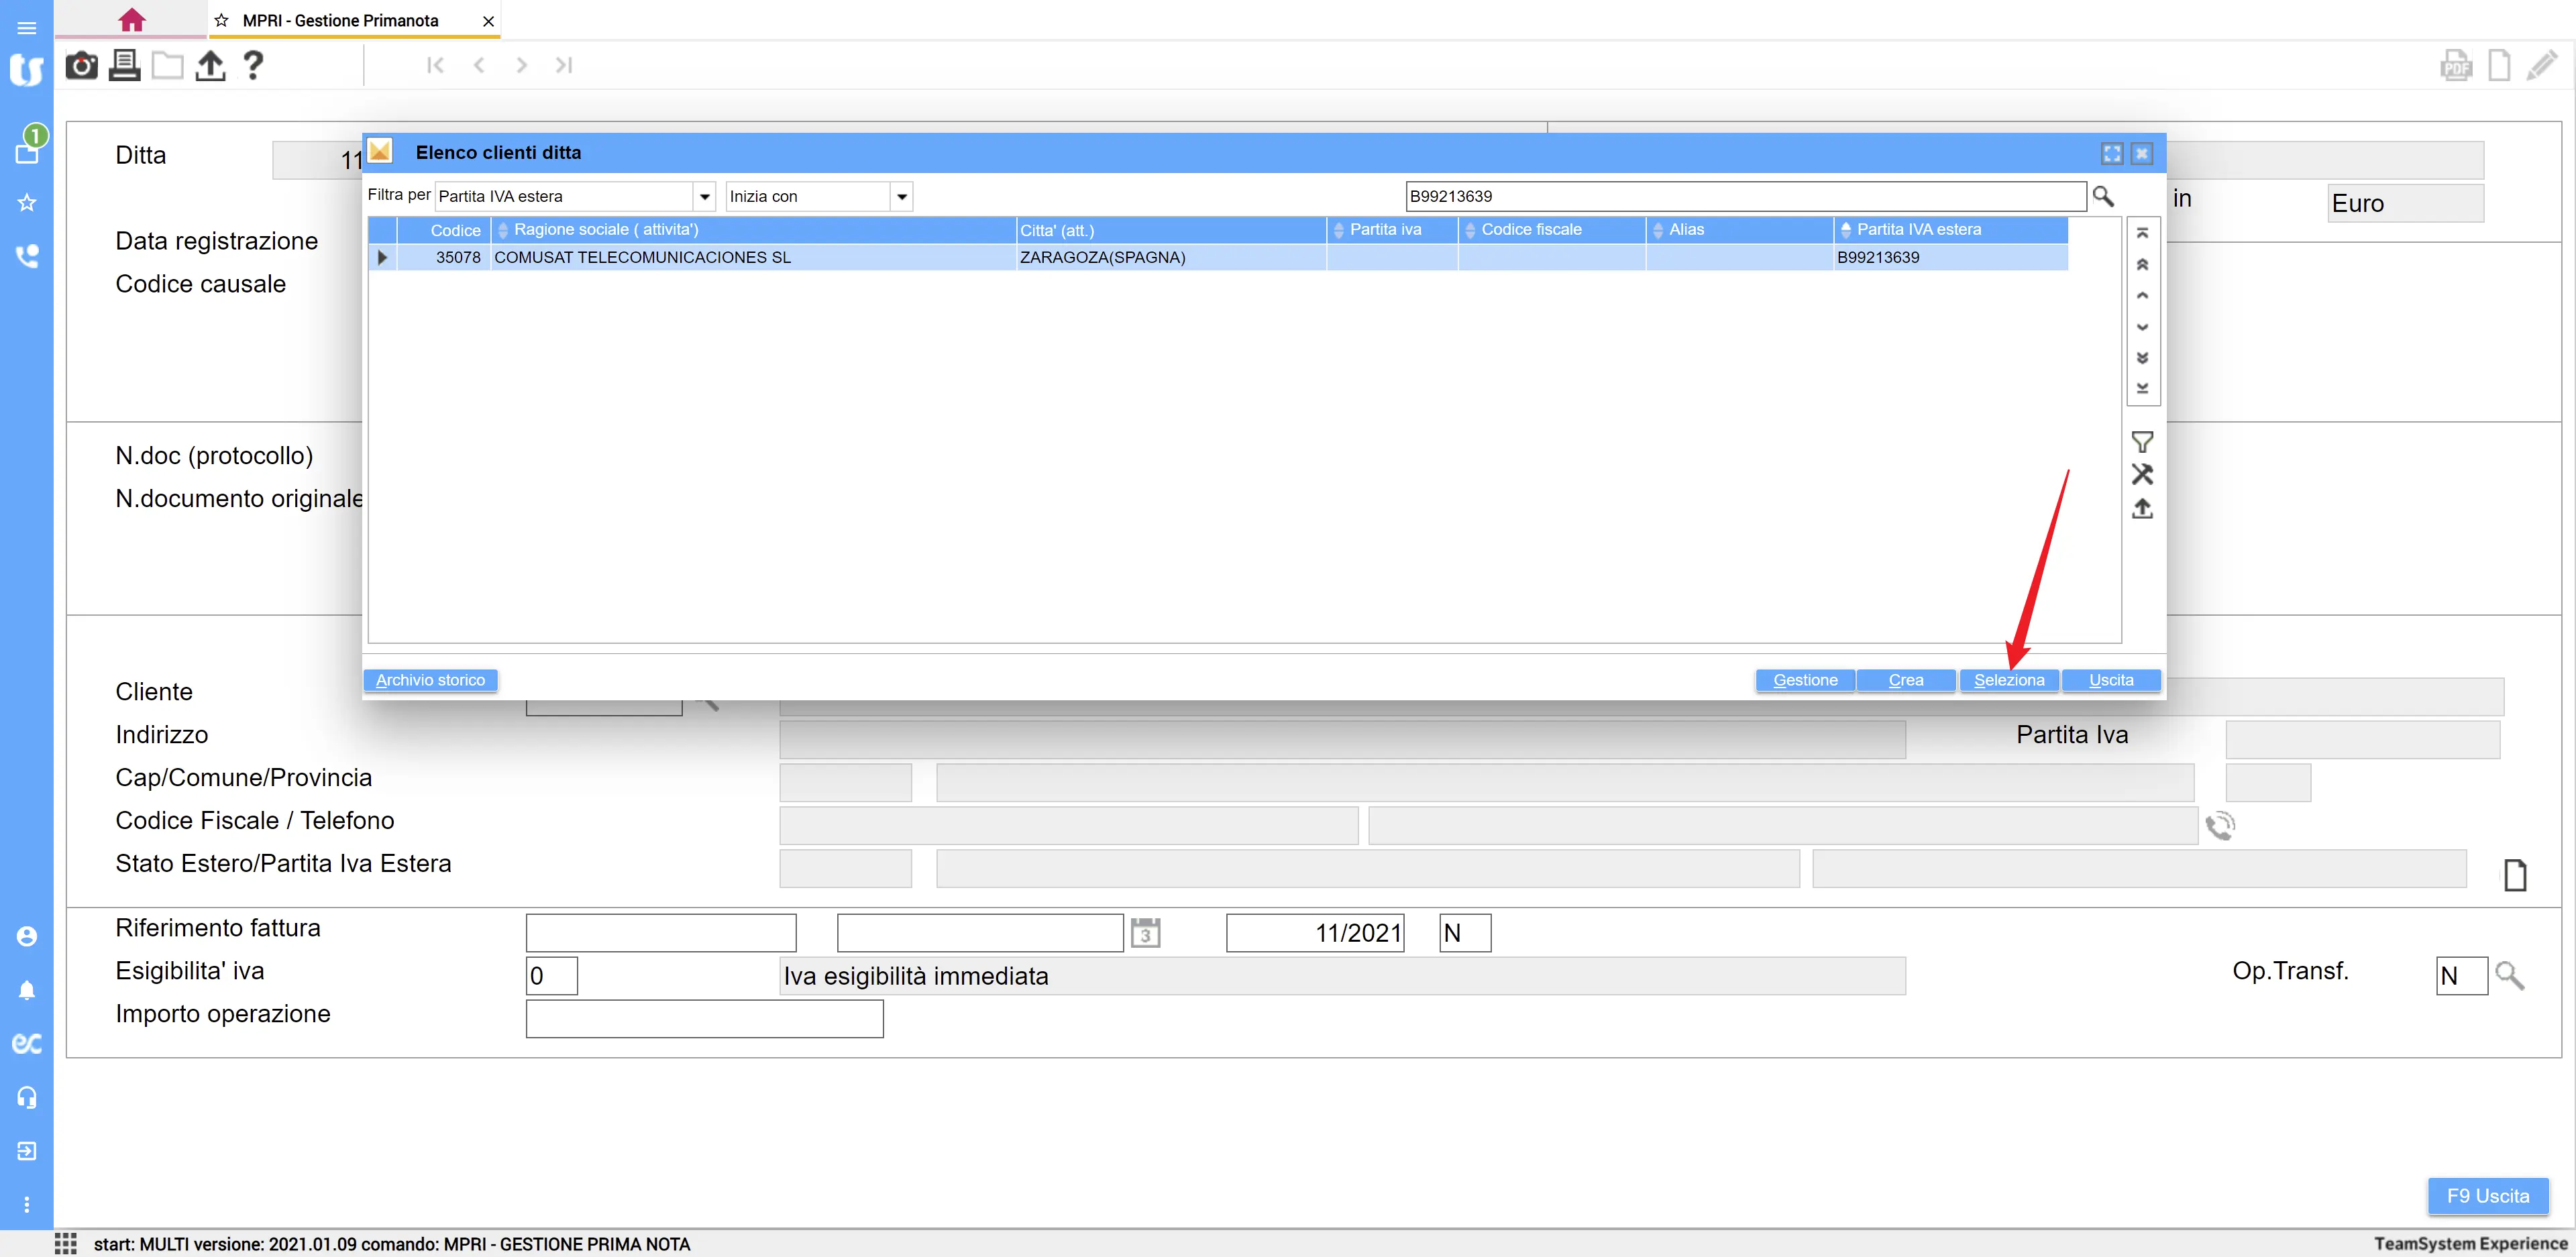Click the printer icon in toolbar

124,66
